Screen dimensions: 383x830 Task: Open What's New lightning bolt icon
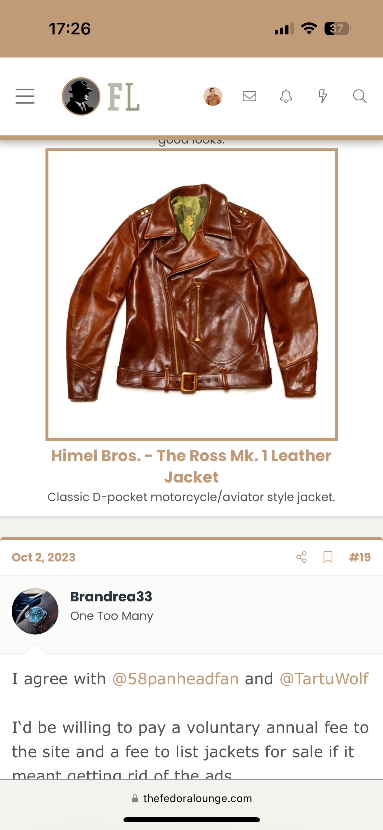[323, 96]
